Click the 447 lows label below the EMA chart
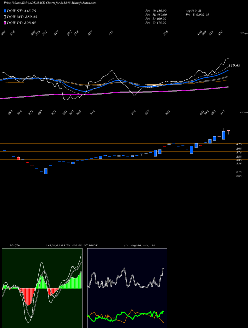 223,113
